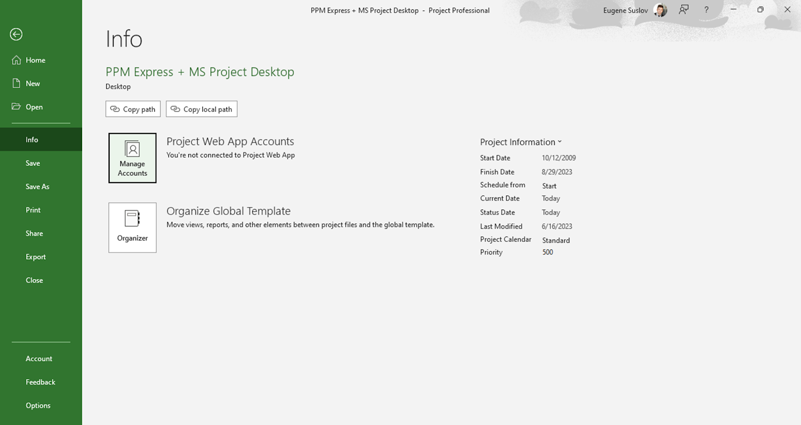
Task: Open Help with the question mark icon
Action: click(706, 10)
